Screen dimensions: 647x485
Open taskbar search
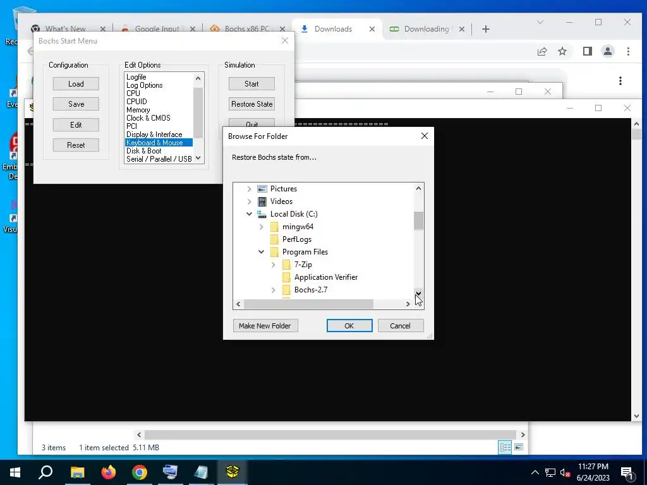pos(45,472)
